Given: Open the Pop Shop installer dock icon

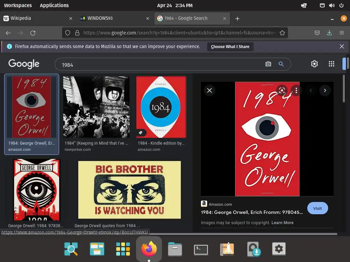Looking at the screenshot, I should [253, 249].
